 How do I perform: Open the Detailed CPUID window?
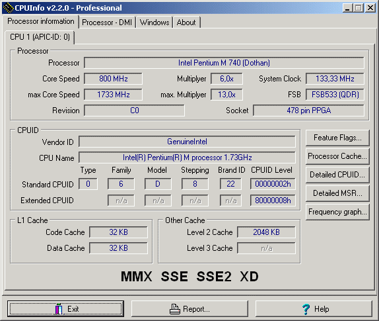[337, 175]
